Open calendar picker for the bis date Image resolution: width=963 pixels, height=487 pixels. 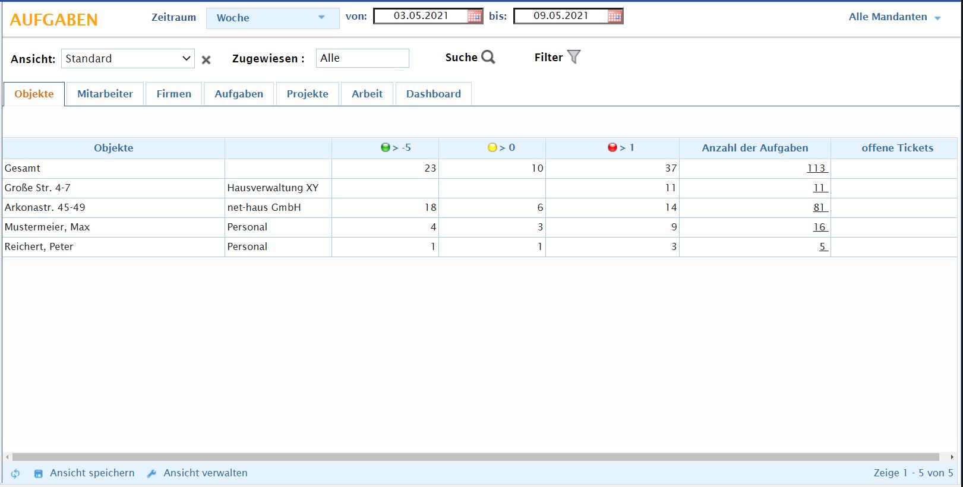point(615,16)
